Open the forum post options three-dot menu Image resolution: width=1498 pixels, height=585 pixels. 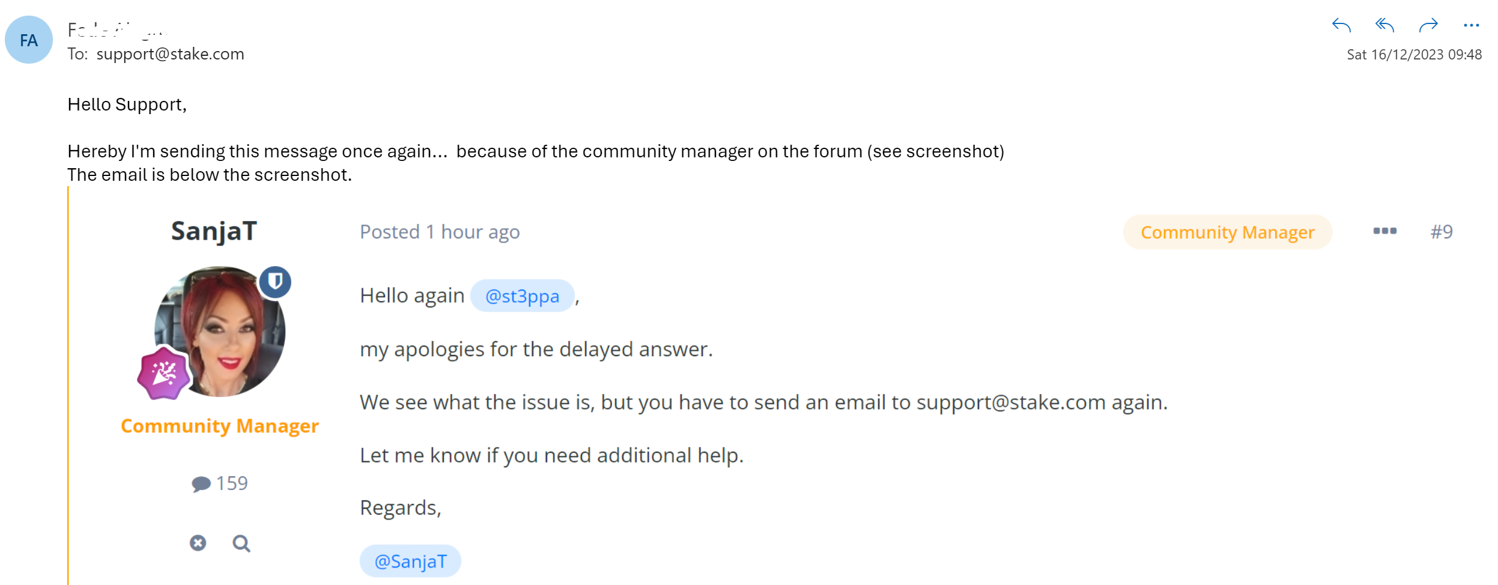[1385, 231]
